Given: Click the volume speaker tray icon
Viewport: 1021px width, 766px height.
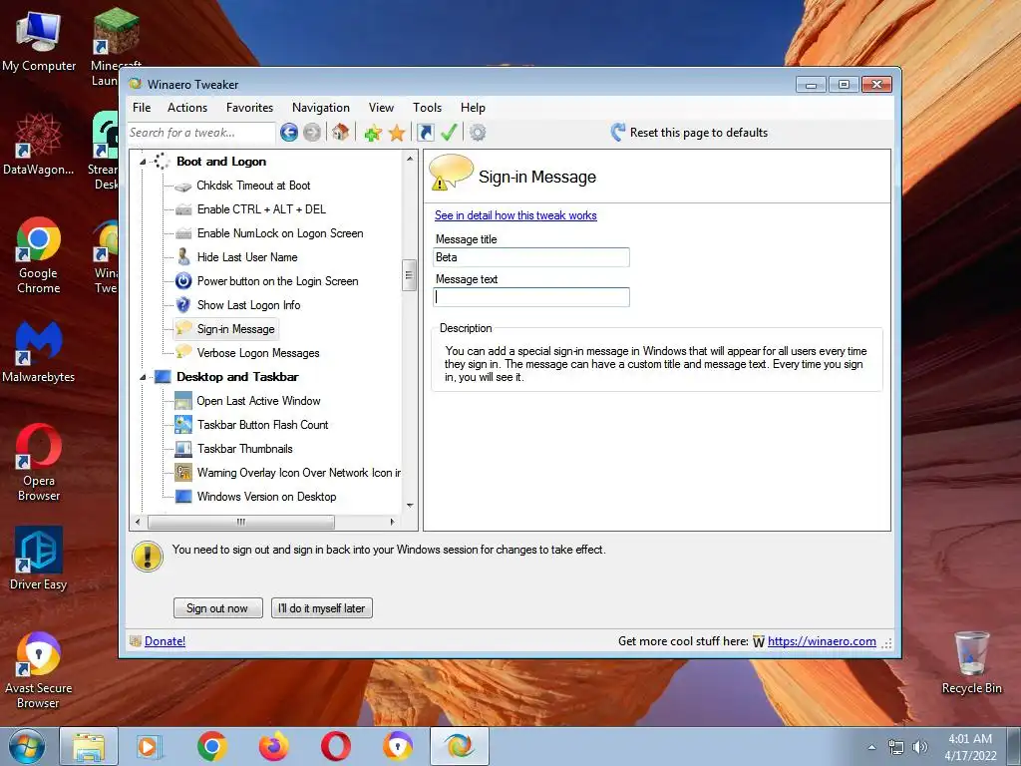Looking at the screenshot, I should 920,747.
